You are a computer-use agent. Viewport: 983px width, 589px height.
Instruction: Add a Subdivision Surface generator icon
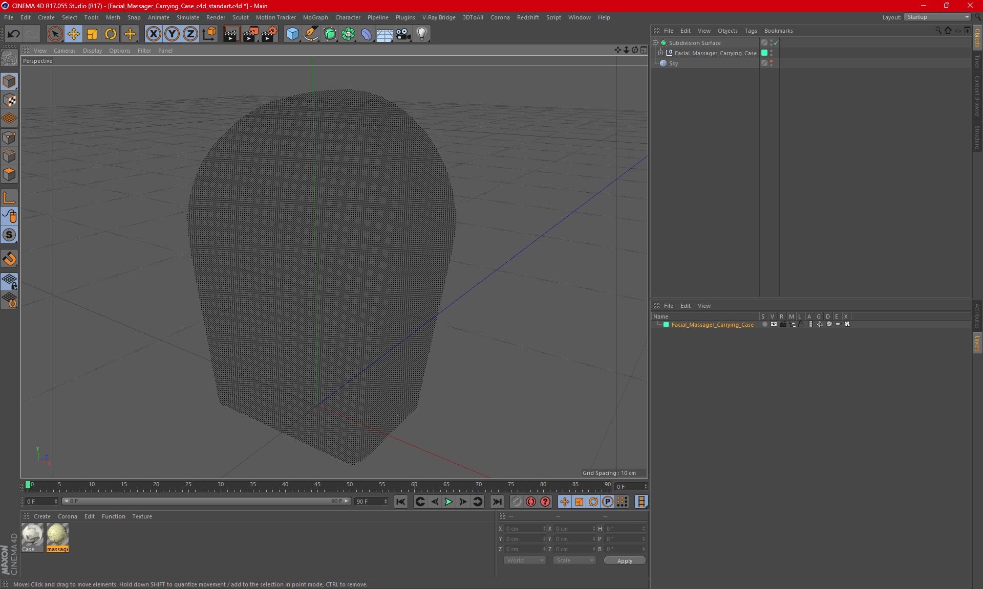[330, 34]
